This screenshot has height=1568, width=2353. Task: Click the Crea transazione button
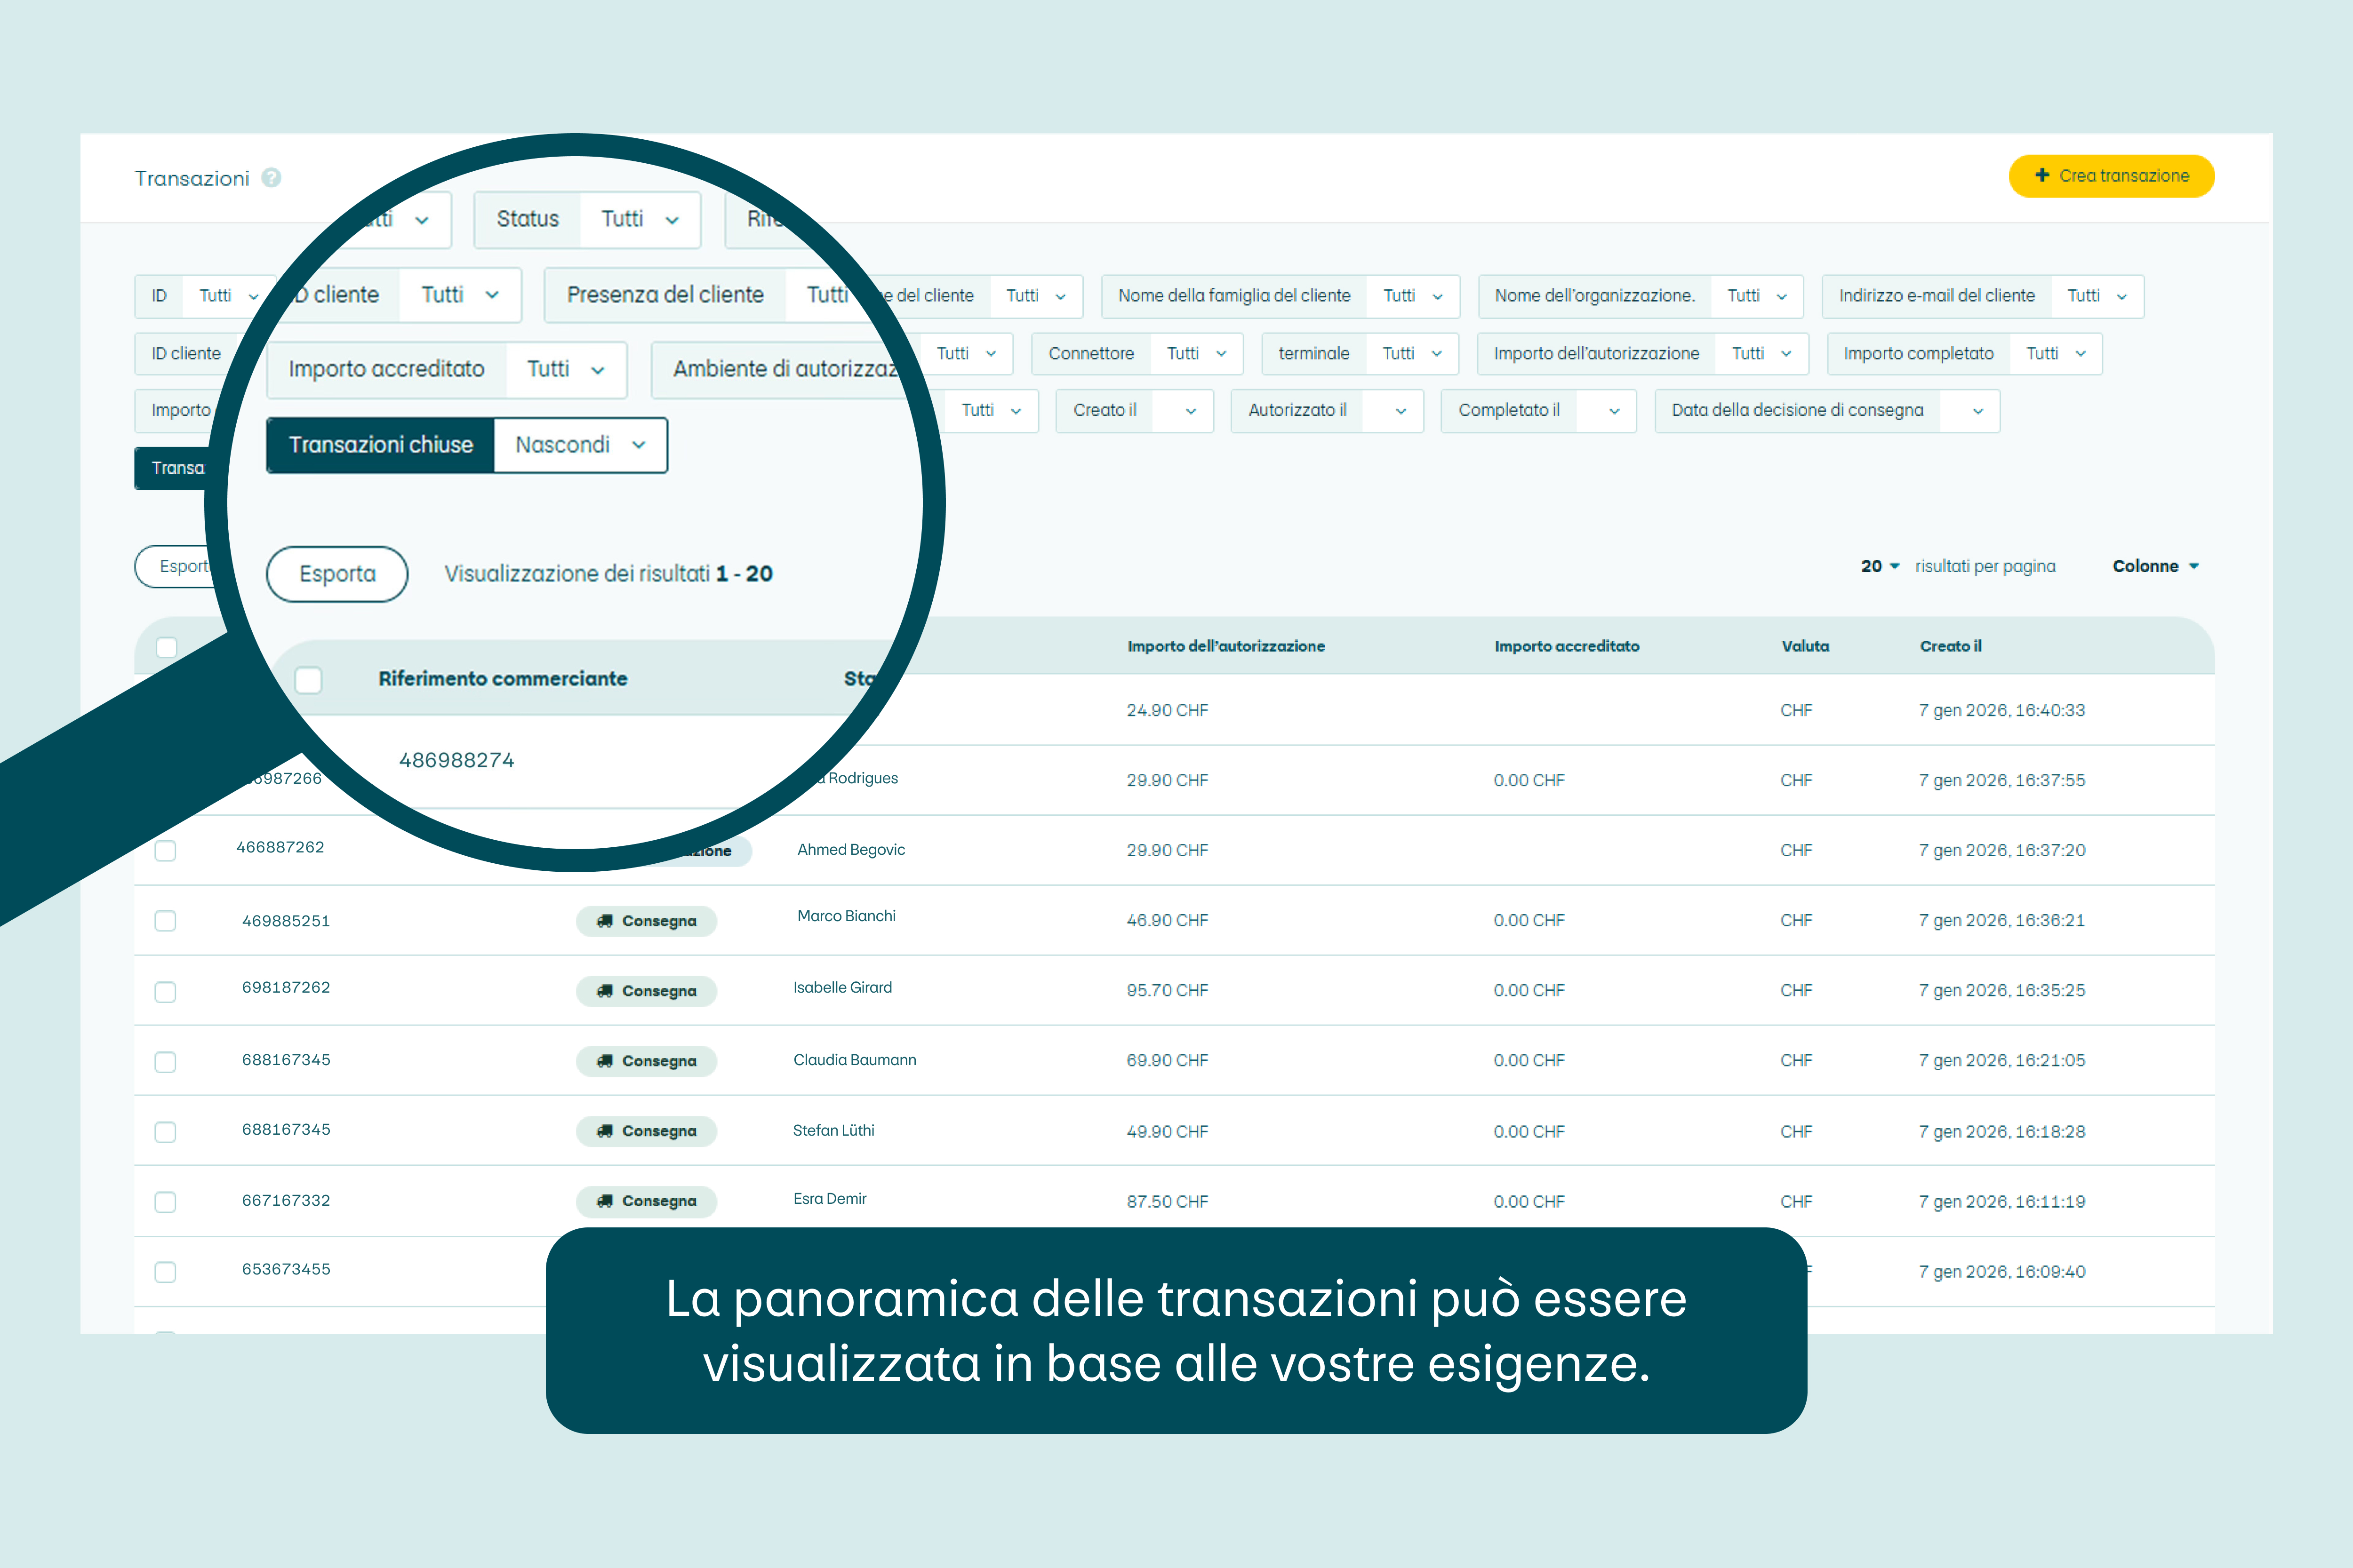click(x=2111, y=176)
